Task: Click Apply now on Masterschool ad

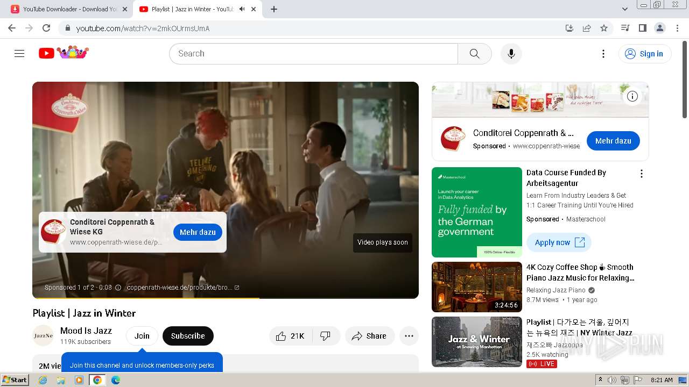Action: click(x=559, y=242)
